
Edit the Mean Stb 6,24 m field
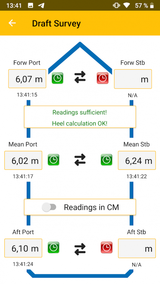pyautogui.click(x=137, y=160)
